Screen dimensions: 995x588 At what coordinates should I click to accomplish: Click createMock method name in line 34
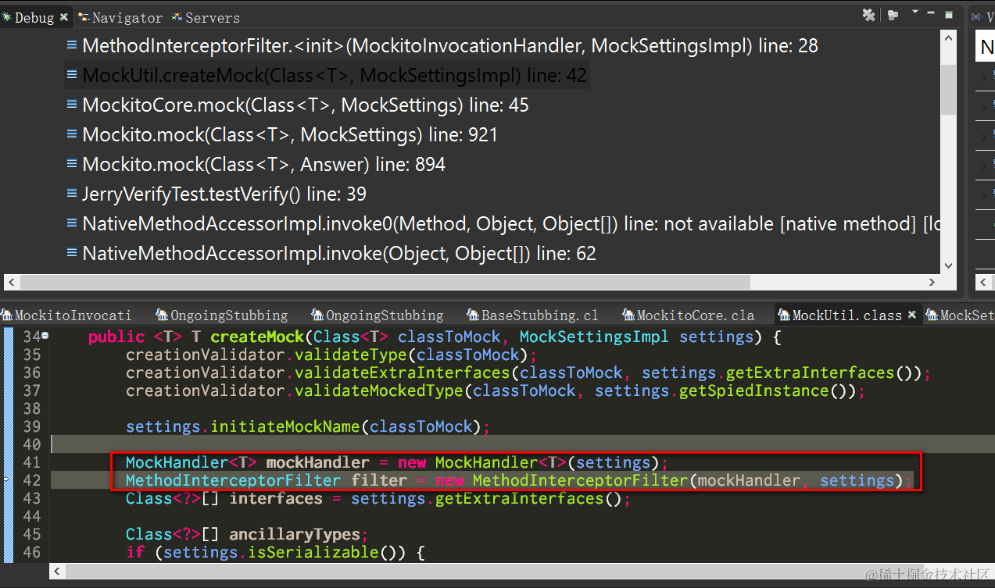(x=257, y=337)
